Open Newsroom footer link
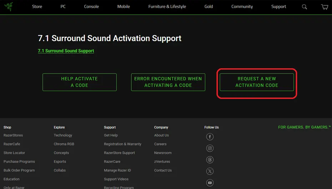This screenshot has height=189, width=332. 163,153
